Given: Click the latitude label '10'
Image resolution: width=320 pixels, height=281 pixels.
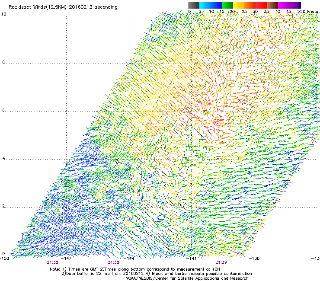Looking at the screenshot, I should 3,14.
